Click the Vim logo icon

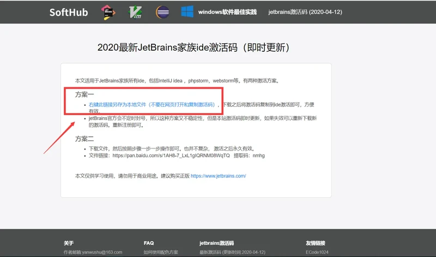coord(135,12)
